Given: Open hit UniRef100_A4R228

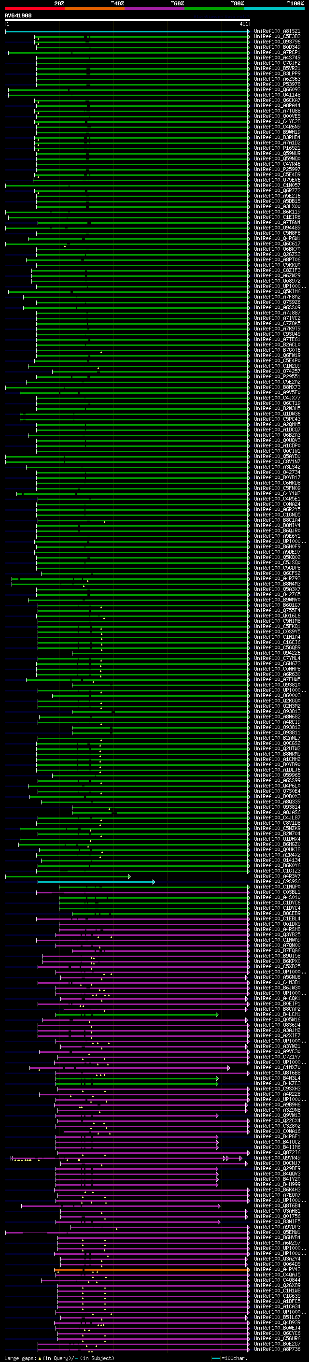Looking at the screenshot, I should (277, 1094).
